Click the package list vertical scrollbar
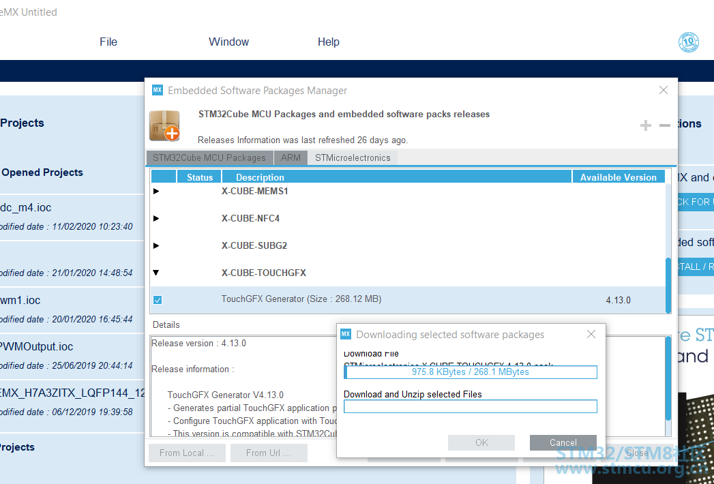The image size is (714, 484). click(x=668, y=286)
